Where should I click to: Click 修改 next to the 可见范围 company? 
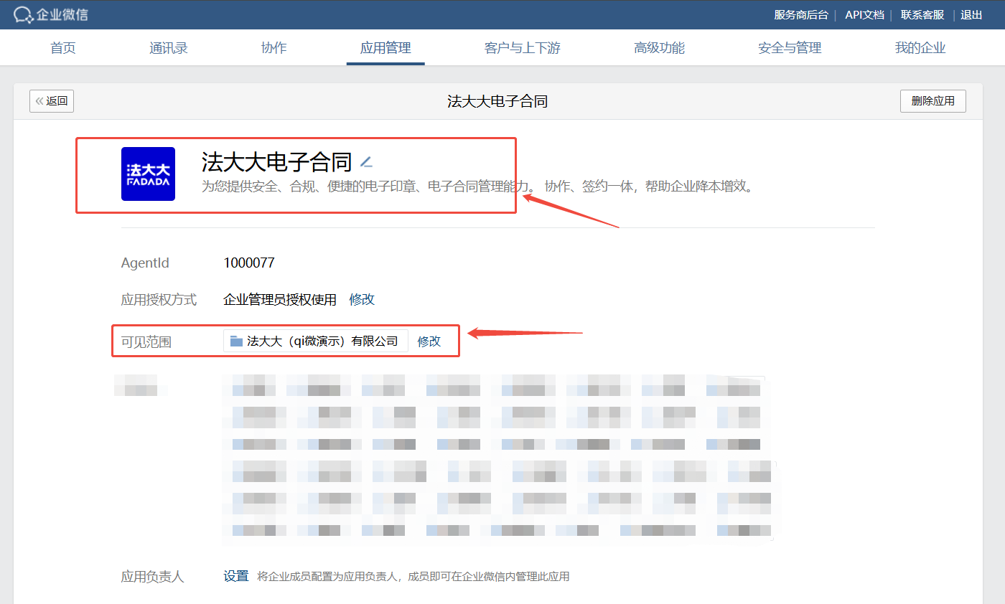(429, 341)
